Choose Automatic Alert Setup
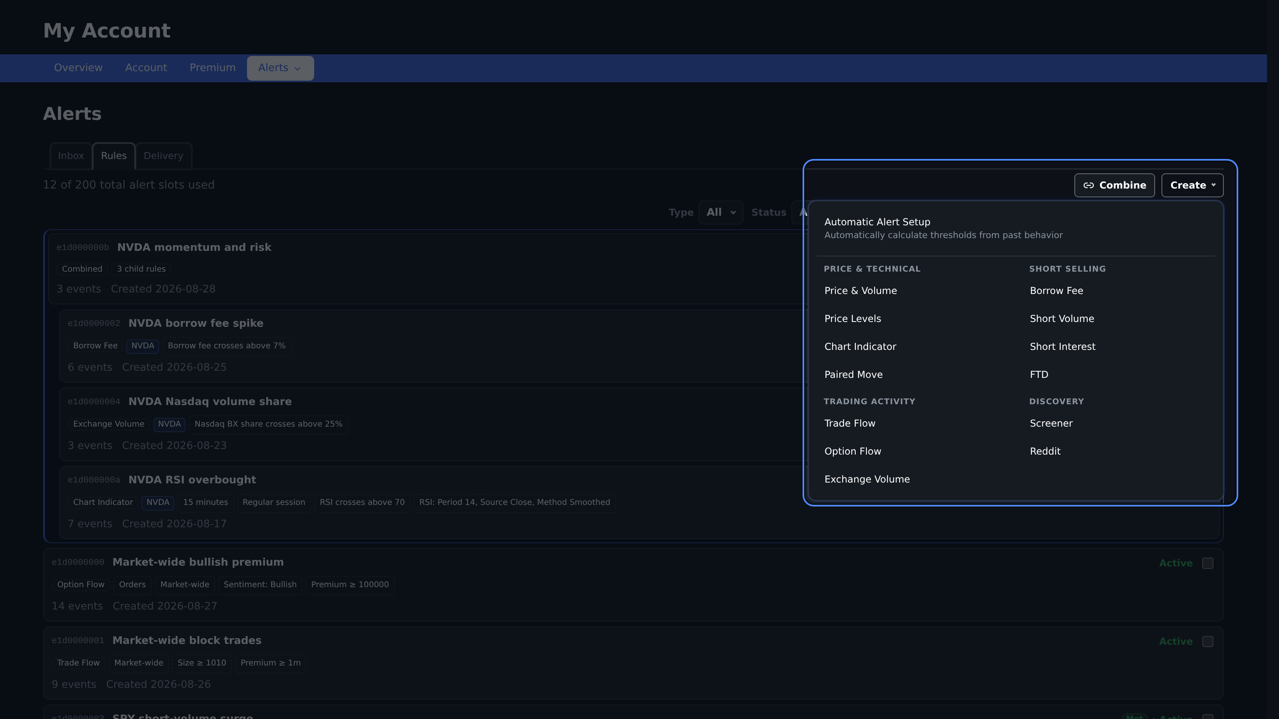Image resolution: width=1279 pixels, height=719 pixels. point(1015,228)
